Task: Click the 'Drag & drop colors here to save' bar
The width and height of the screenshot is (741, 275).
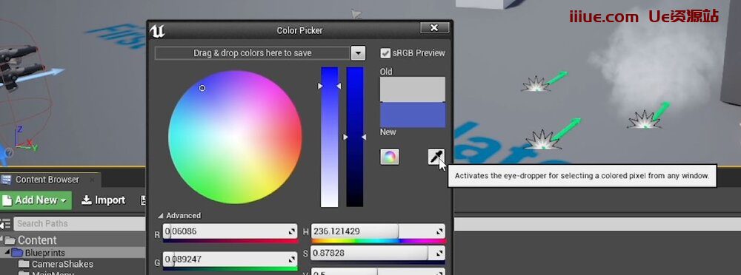Action: coord(253,52)
